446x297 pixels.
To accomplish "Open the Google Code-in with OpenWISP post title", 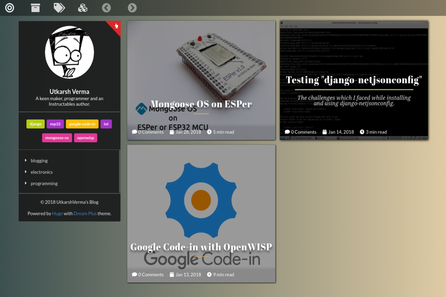I will [x=201, y=247].
